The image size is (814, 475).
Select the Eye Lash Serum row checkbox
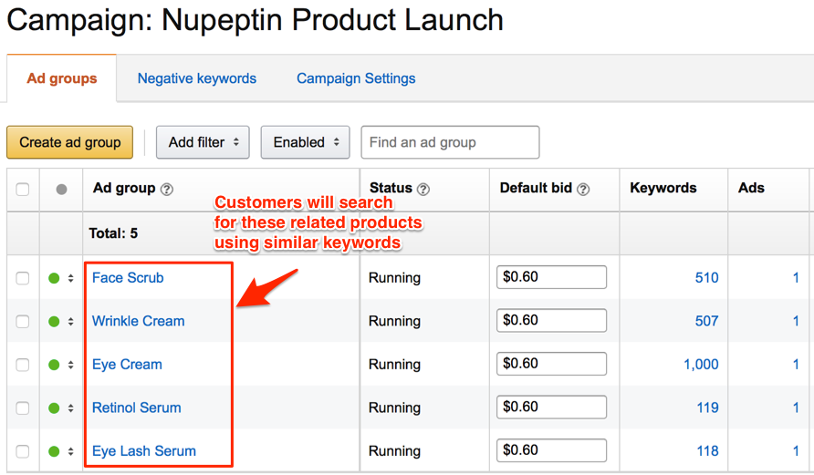click(x=23, y=451)
